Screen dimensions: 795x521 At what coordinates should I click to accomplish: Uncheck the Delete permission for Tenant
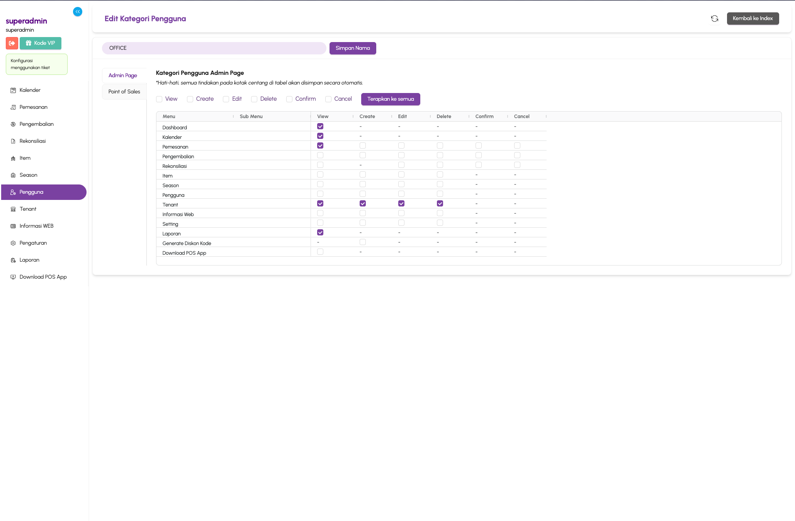(x=440, y=203)
